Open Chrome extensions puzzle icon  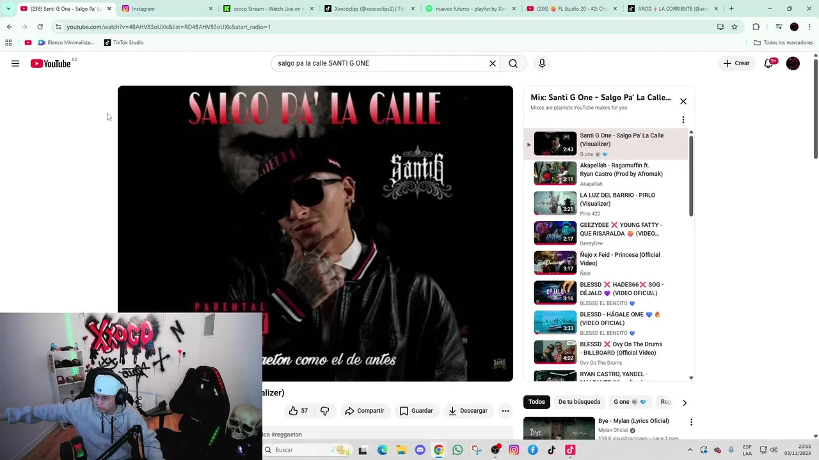click(756, 27)
